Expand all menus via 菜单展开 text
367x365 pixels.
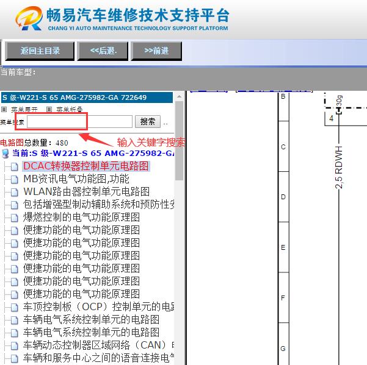pos(24,109)
